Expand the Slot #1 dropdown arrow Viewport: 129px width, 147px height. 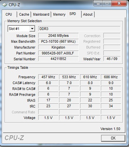click(32, 29)
